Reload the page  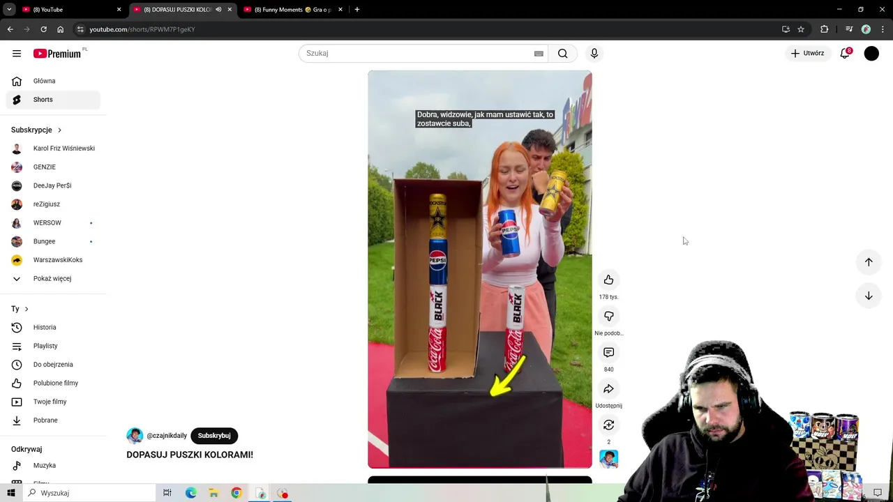pos(43,29)
